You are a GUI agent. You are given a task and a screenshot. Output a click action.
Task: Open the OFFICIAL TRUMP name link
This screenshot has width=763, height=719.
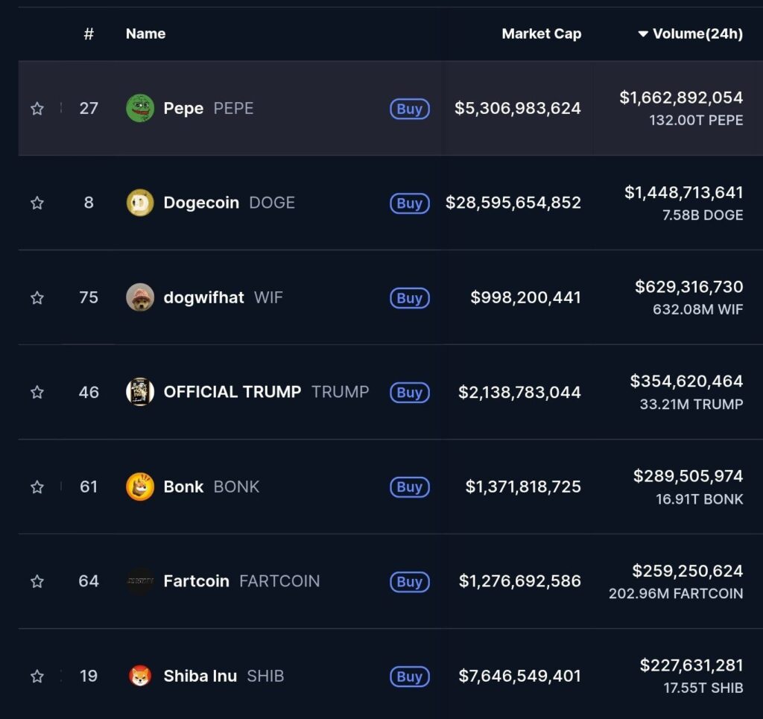click(x=232, y=392)
